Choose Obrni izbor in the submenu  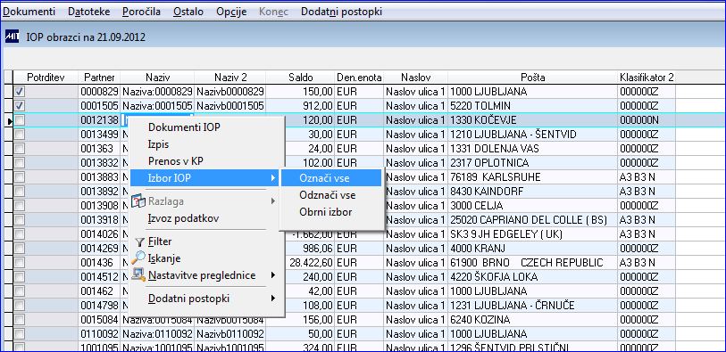click(x=326, y=212)
